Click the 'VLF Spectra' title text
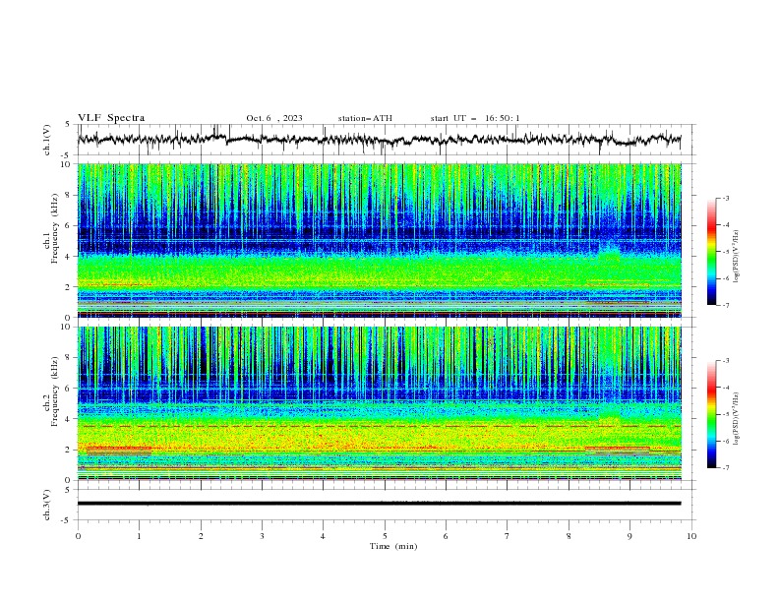 pyautogui.click(x=111, y=118)
